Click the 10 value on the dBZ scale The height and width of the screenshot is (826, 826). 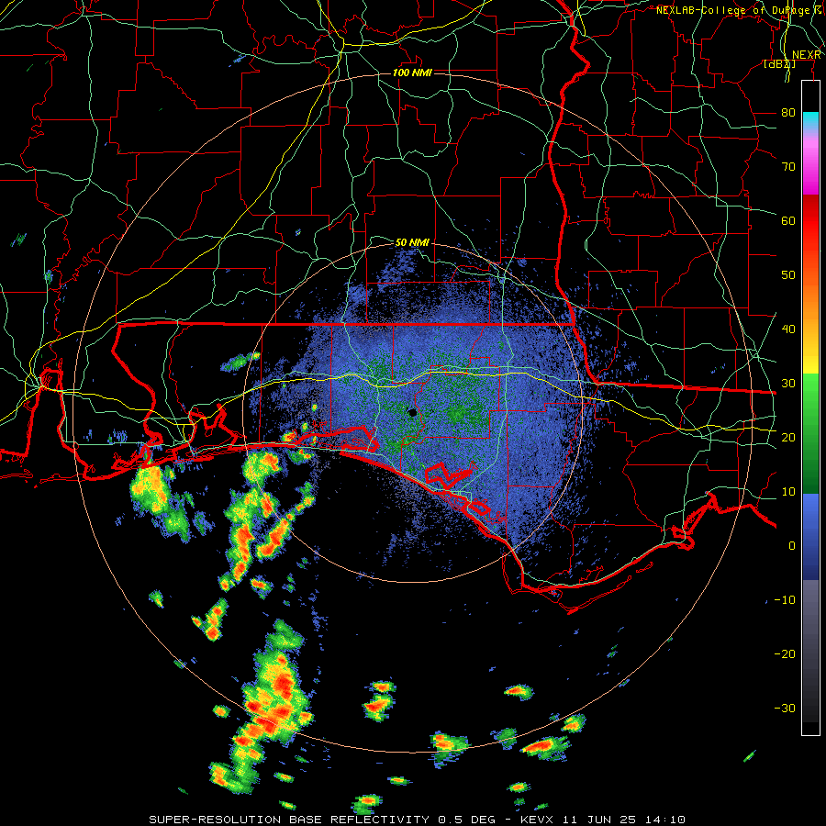click(788, 492)
